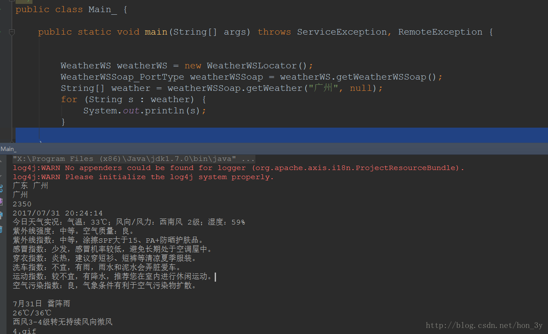
Task: Expand the folded java command line ellipsis
Action: pyautogui.click(x=248, y=159)
